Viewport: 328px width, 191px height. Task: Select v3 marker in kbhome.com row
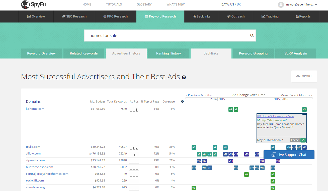[x=236, y=109]
